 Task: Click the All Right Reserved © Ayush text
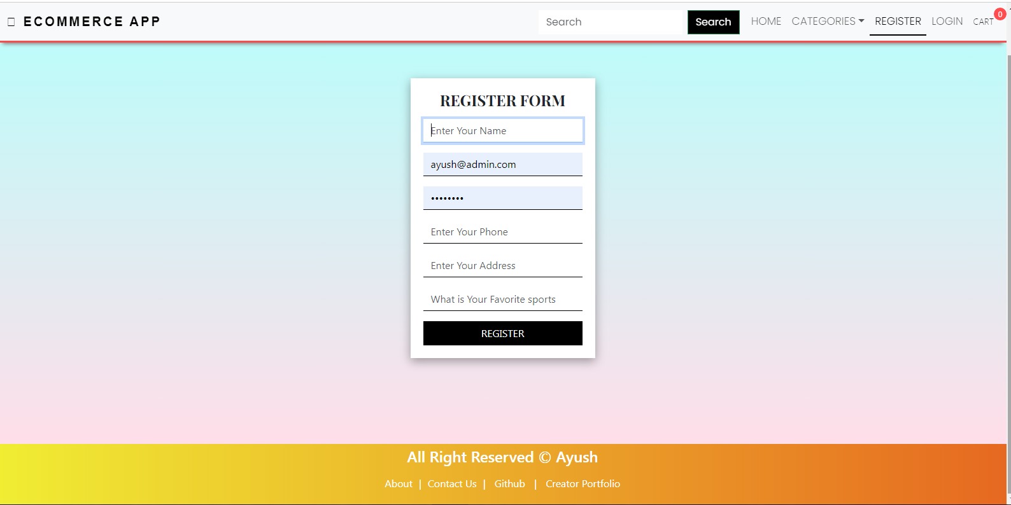coord(502,457)
